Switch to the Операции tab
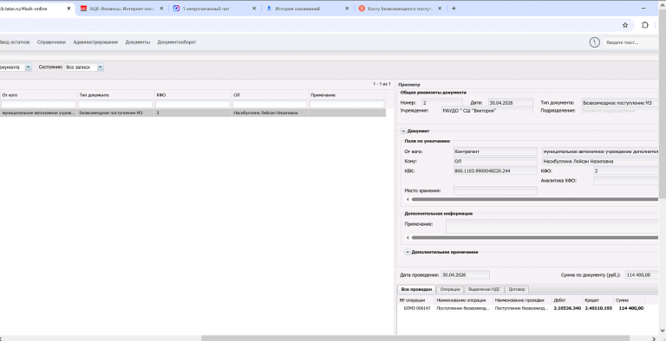This screenshot has height=341, width=666. [450, 289]
